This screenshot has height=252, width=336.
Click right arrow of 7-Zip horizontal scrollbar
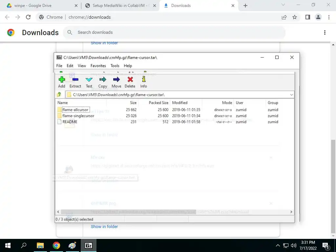click(x=291, y=212)
